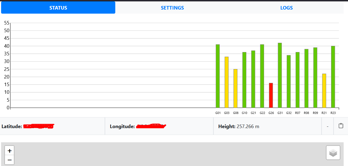Select the R07 signal bar
348x166 pixels.
pyautogui.click(x=297, y=80)
